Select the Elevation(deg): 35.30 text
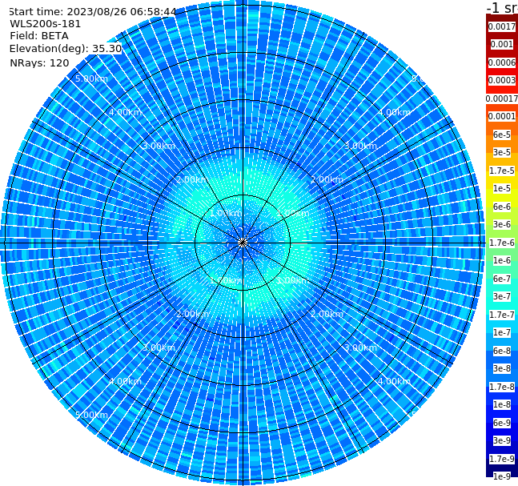Screen dimensions: 518x486 tap(66, 49)
